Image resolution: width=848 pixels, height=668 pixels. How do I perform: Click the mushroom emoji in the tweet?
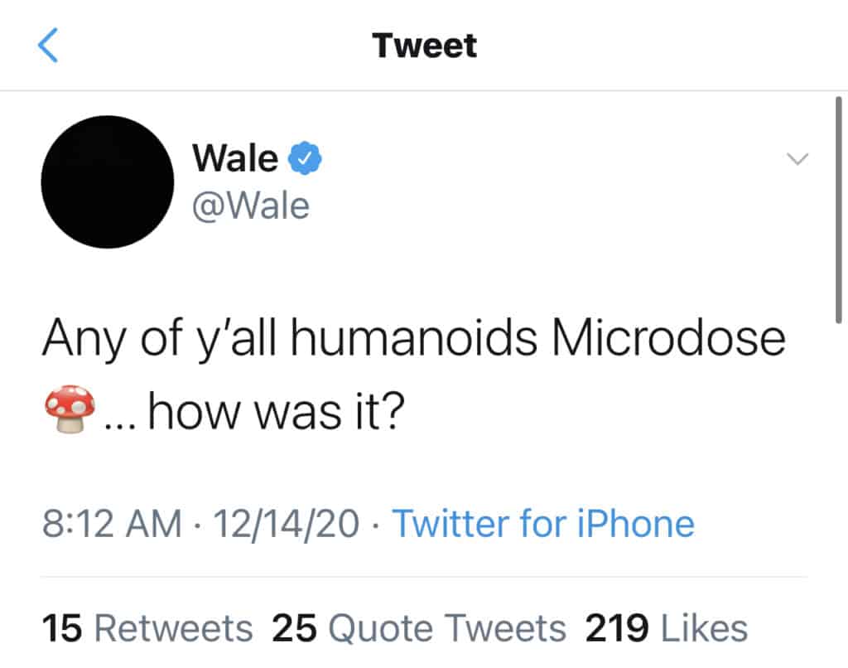[69, 409]
